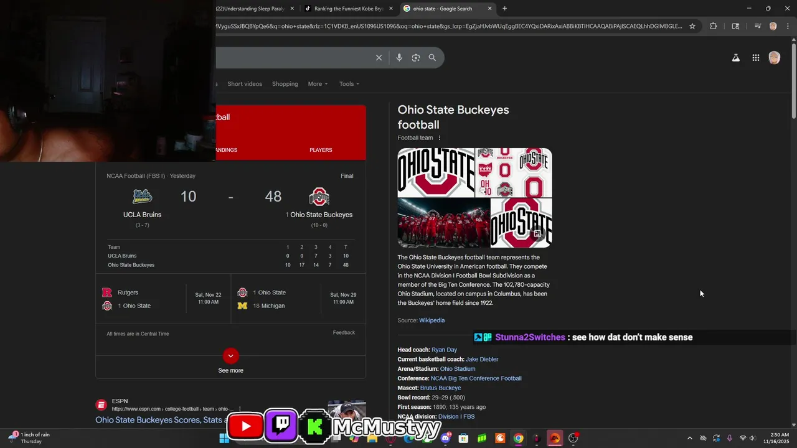797x448 pixels.
Task: Open NCAA Big Ten Conference Football link
Action: 476,378
